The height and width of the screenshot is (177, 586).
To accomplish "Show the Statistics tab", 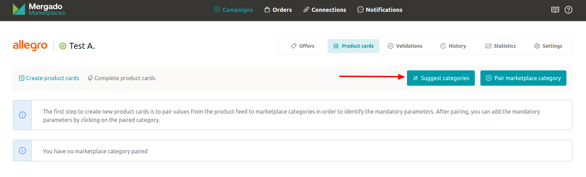I will [501, 46].
